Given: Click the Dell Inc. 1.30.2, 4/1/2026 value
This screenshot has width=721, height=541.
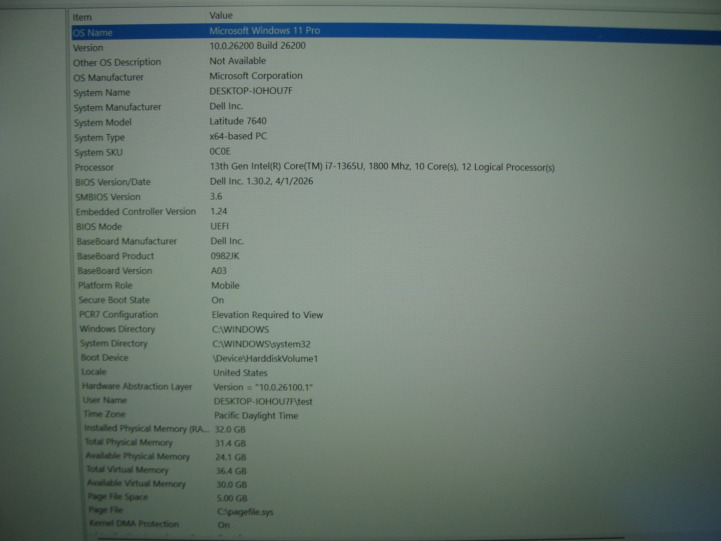Looking at the screenshot, I should 261,181.
